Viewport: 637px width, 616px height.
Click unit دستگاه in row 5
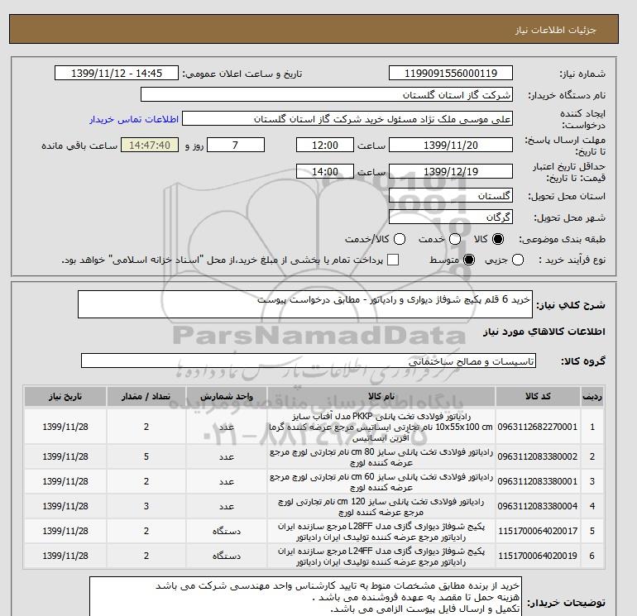pos(227,531)
